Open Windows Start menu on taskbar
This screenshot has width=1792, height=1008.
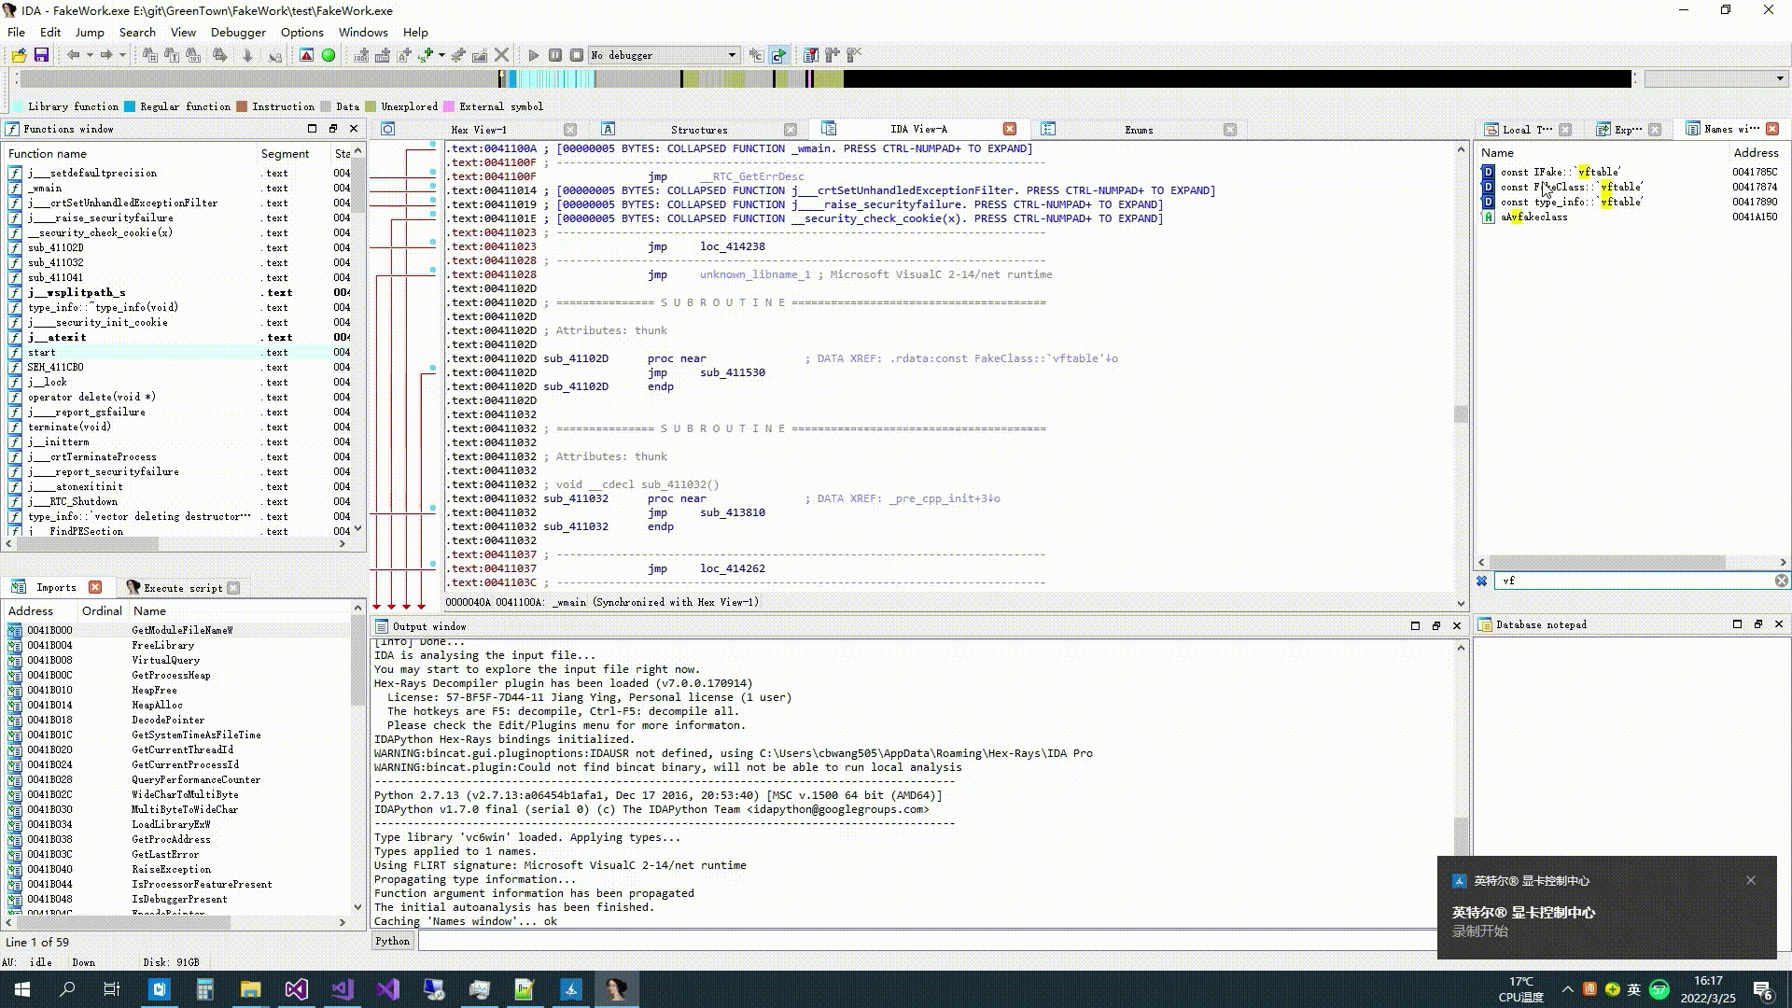tap(22, 989)
